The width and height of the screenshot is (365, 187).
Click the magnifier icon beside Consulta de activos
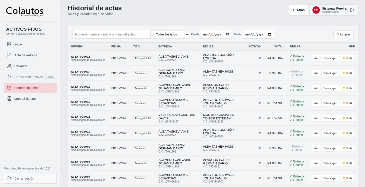(x=9, y=77)
